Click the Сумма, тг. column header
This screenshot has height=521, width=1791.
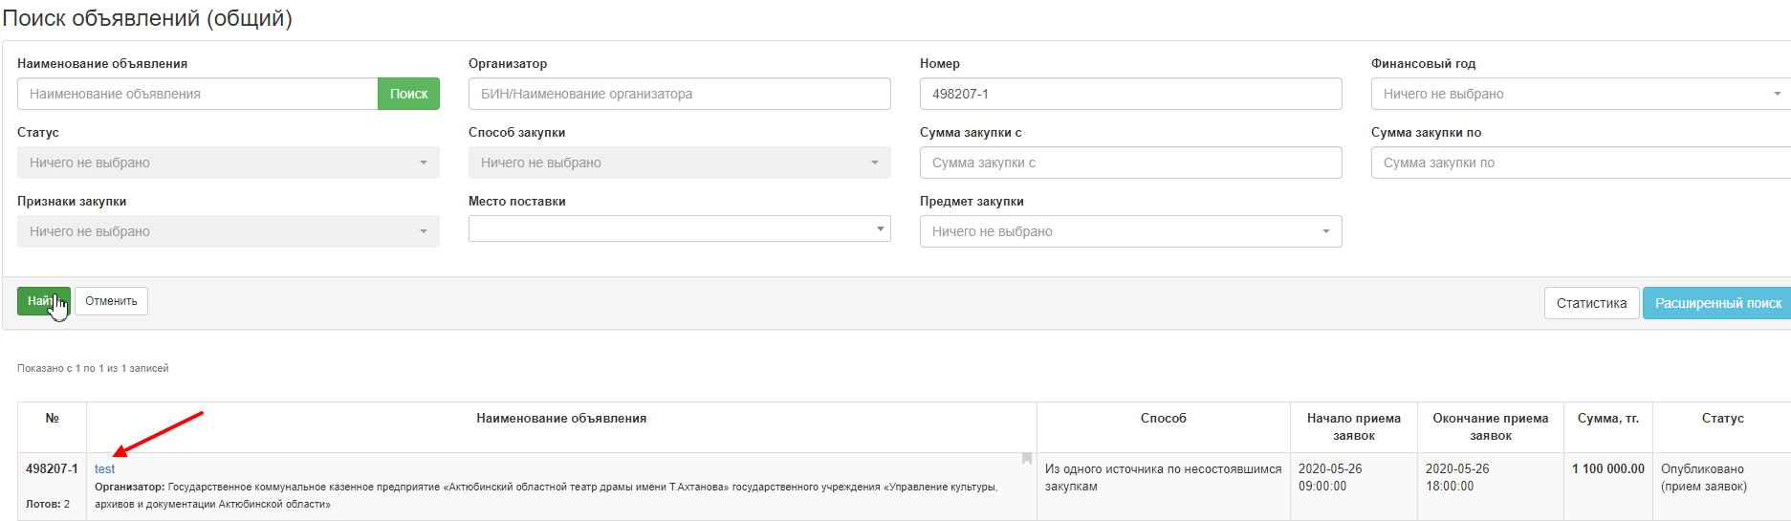1608,419
